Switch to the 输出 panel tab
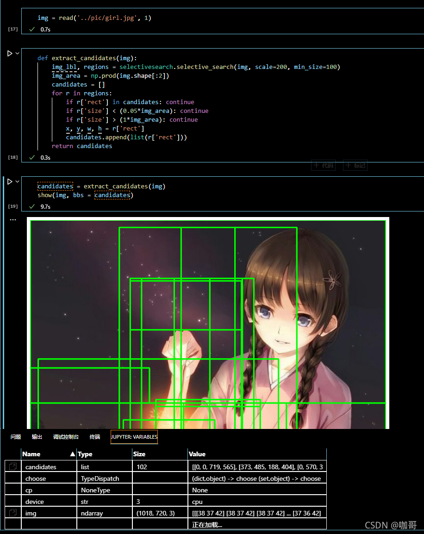Image resolution: width=424 pixels, height=534 pixels. pos(37,437)
